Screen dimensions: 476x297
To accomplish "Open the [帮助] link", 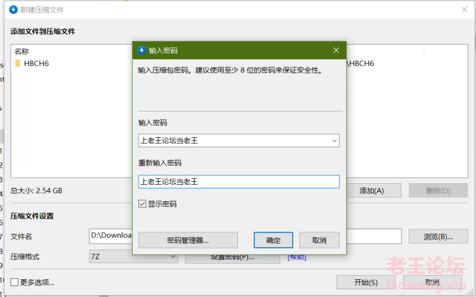I will click(297, 257).
